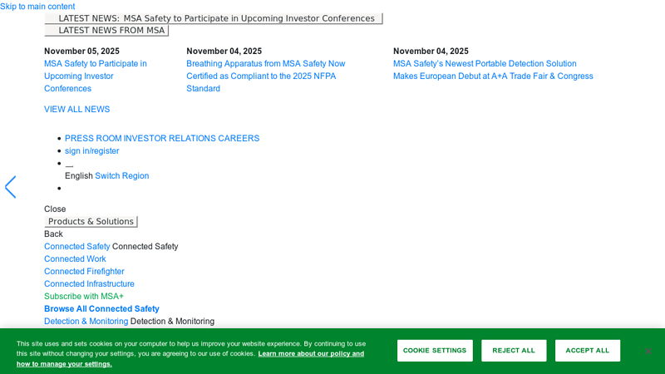Click the black Detection & Monitoring heading text
Viewport: 665px width, 374px height.
point(172,322)
